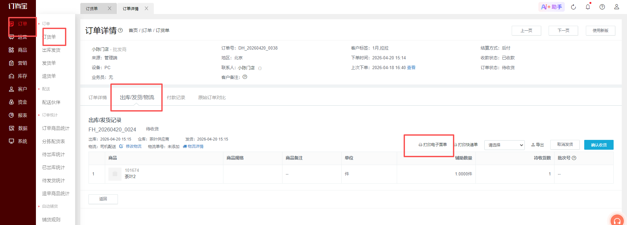The width and height of the screenshot is (627, 225).
Task: Open the 运营 sidebar section
Action: point(18,37)
